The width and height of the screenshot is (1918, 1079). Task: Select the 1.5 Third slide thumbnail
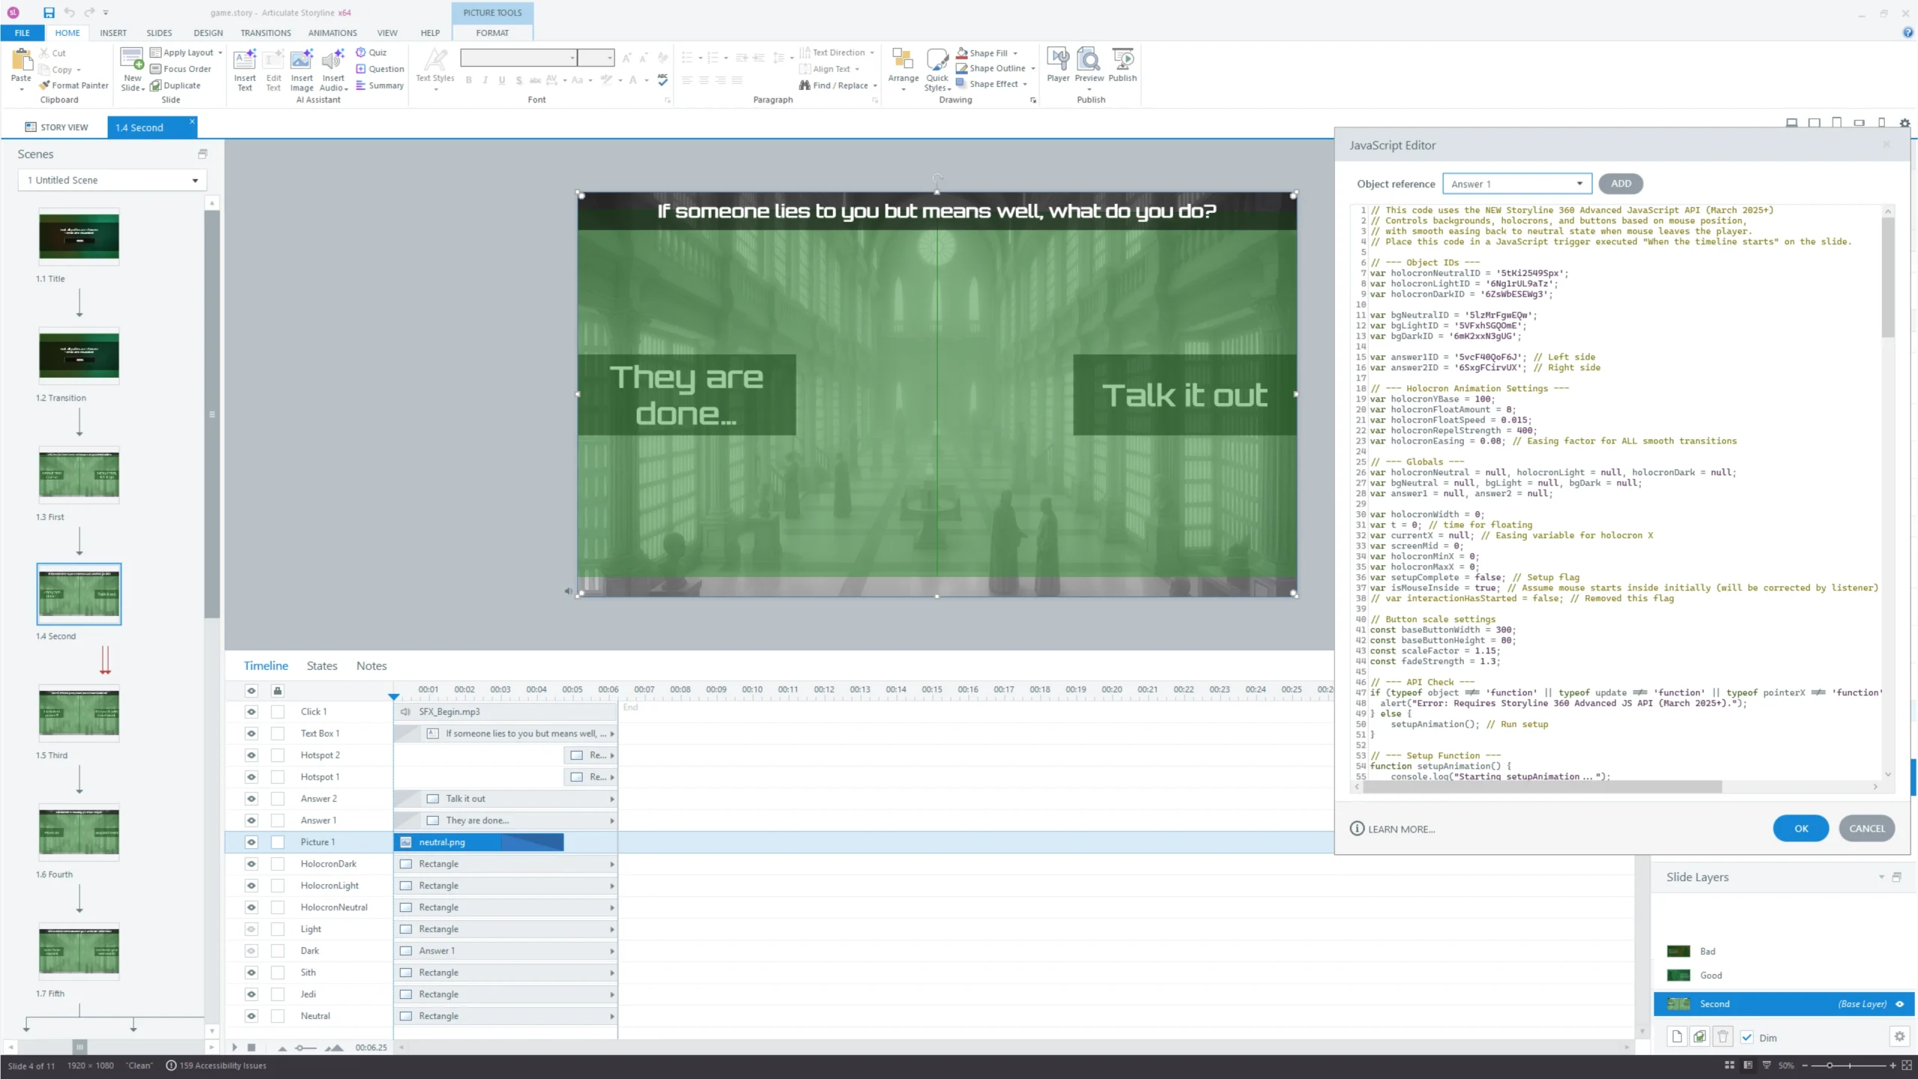(79, 713)
